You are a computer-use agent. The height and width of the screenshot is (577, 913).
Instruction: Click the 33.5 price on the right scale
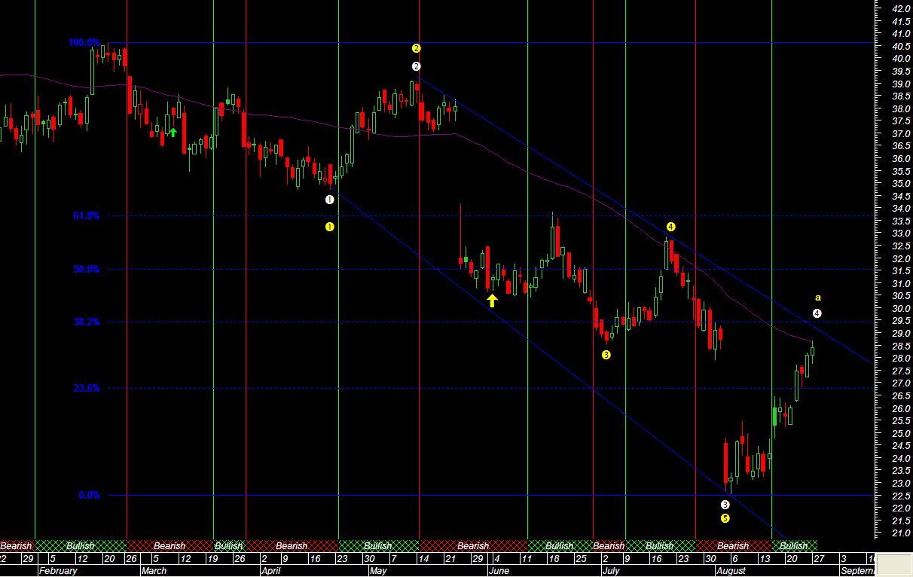click(x=901, y=221)
